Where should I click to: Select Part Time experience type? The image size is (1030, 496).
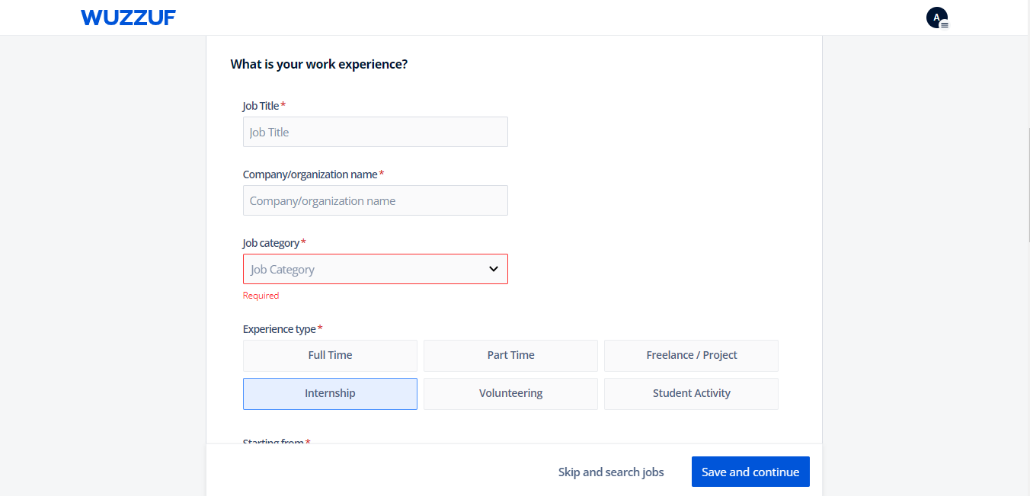pos(510,355)
